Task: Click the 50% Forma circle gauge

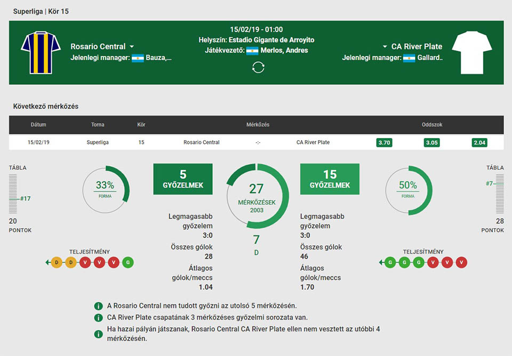Action: coord(409,190)
